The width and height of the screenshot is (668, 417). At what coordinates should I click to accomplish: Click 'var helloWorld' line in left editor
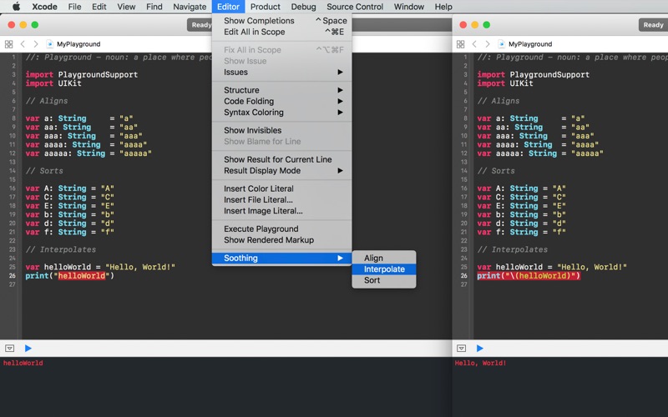[x=100, y=267]
